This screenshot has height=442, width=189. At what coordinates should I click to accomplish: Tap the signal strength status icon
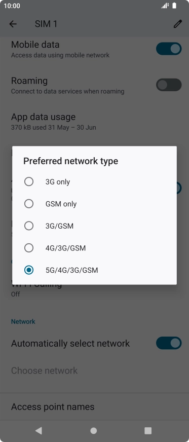165,6
